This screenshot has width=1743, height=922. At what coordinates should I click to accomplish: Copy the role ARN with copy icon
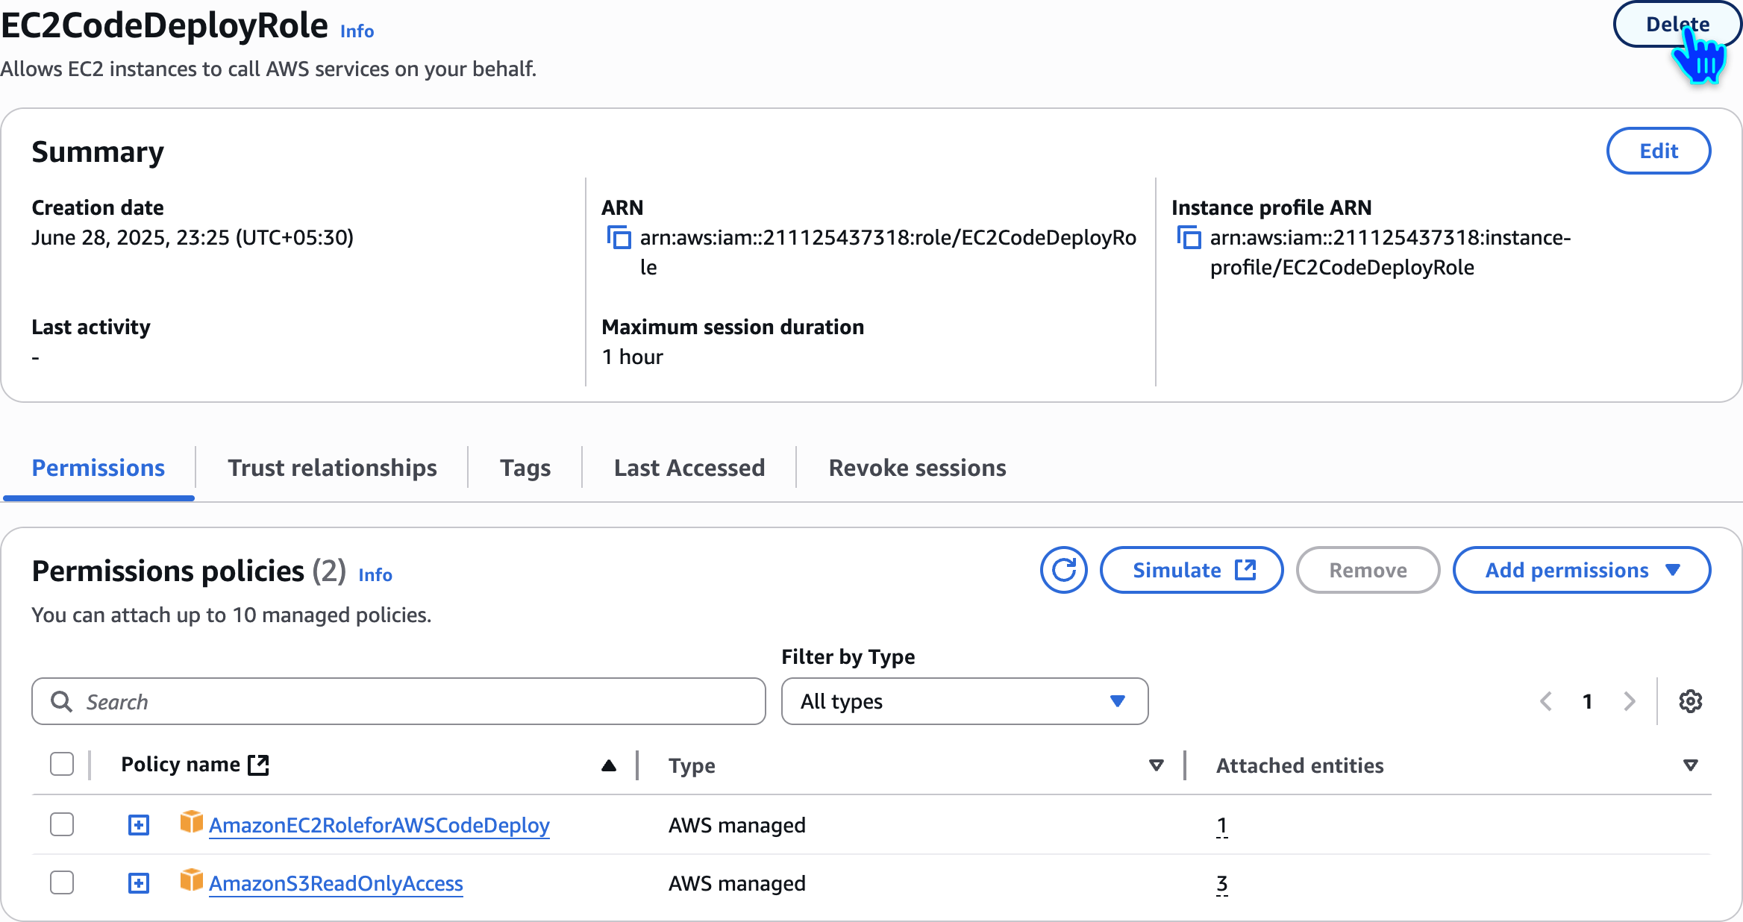click(x=619, y=238)
